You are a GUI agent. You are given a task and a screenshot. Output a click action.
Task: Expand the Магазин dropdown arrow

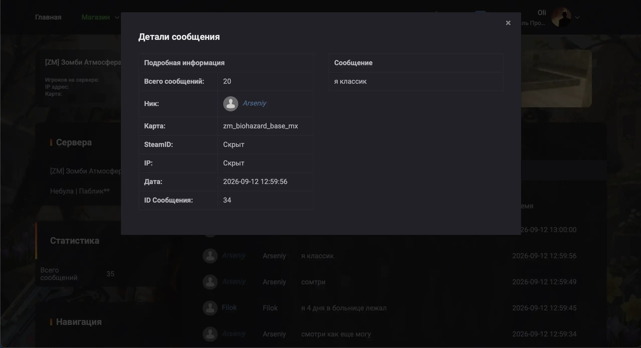[x=117, y=18]
